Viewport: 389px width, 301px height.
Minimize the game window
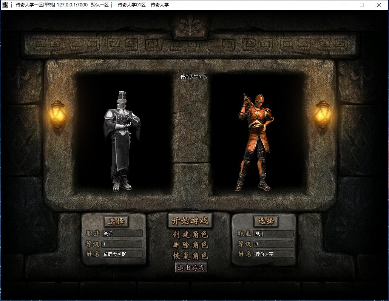coord(345,5)
